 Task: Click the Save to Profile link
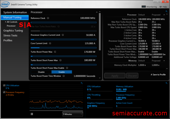tap(158, 75)
